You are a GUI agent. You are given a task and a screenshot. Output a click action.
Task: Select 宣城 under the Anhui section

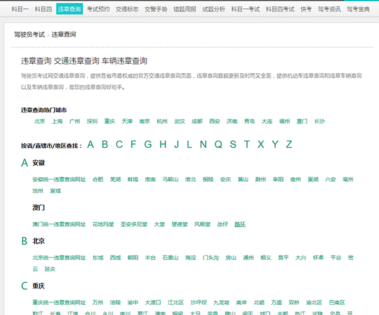55,191
